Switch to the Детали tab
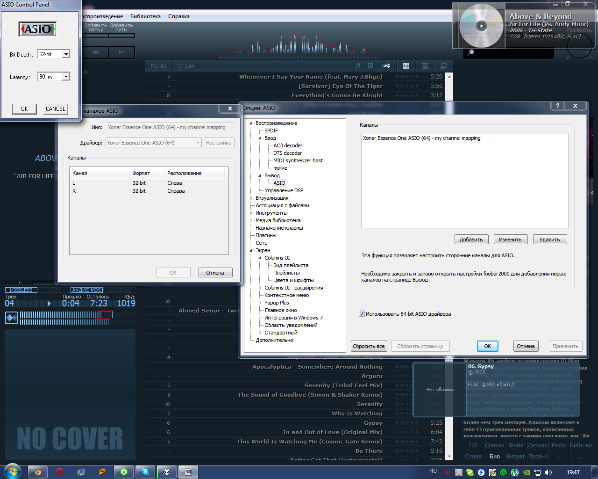Screen dimensions: 598x479 pos(537,445)
